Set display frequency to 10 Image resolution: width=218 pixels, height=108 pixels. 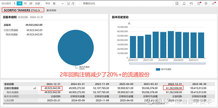[20, 4]
